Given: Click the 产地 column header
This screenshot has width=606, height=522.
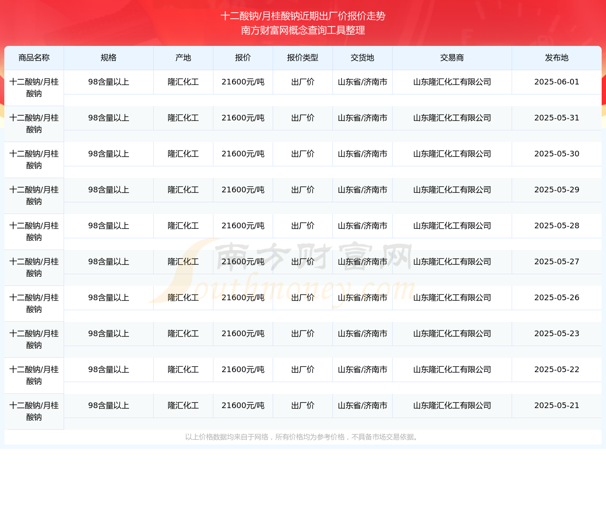Looking at the screenshot, I should tap(184, 58).
